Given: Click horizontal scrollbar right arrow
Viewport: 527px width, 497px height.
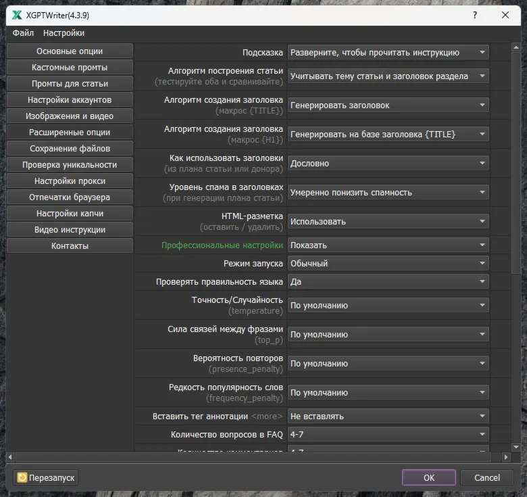Looking at the screenshot, I should pos(506,456).
